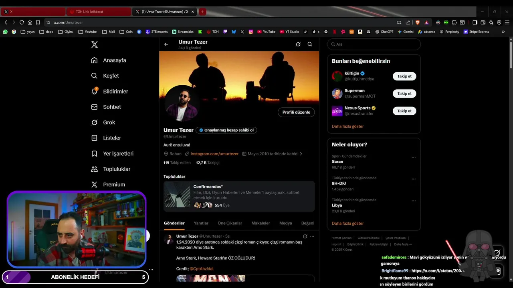
Task: Toggle the browser sidebar panel icon
Action: click(475, 22)
